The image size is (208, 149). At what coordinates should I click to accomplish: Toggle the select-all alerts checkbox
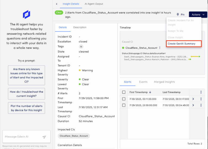pos(124,92)
